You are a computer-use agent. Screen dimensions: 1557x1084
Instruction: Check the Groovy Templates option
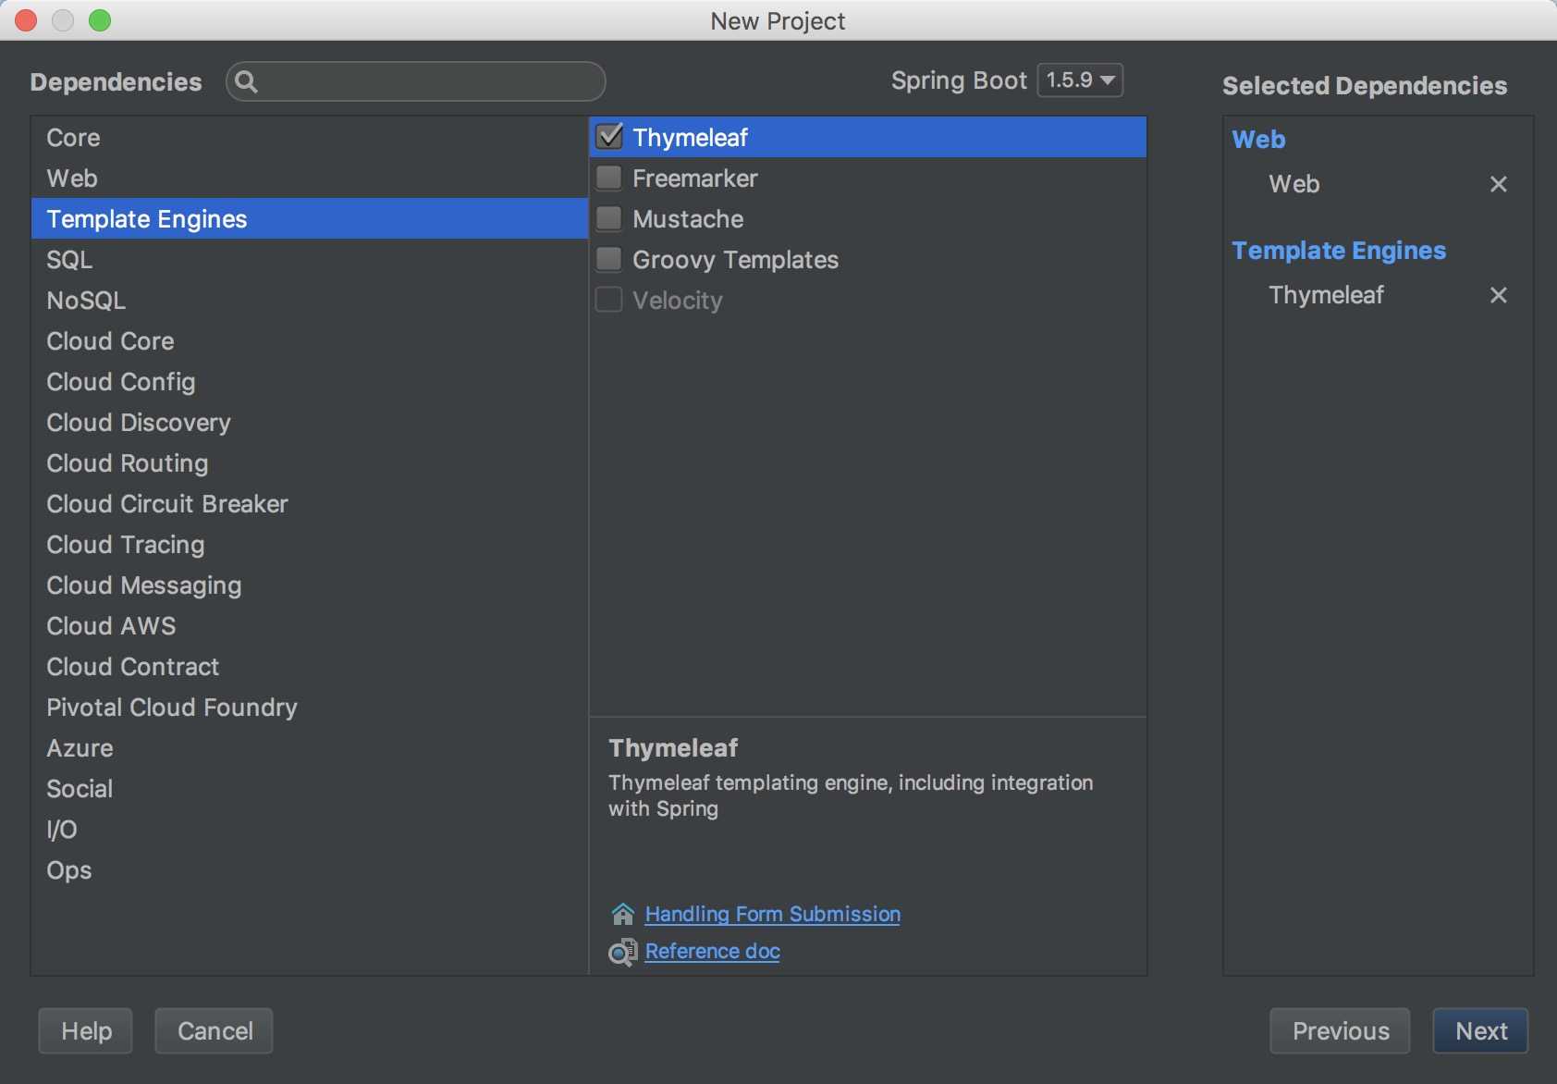point(609,259)
